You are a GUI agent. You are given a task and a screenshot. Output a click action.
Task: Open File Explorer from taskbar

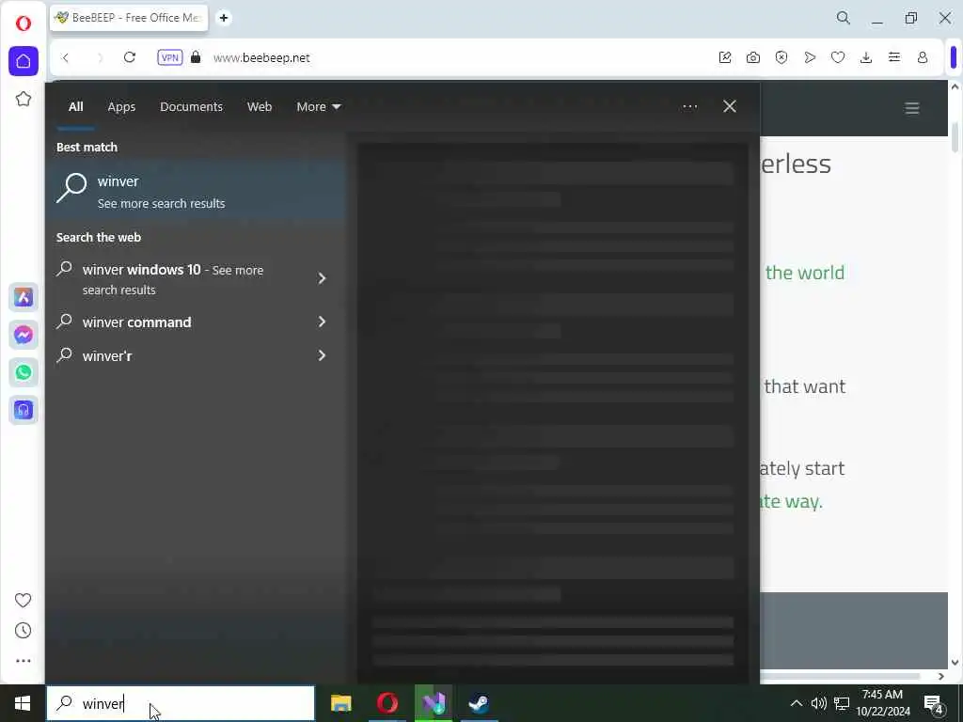coord(340,703)
